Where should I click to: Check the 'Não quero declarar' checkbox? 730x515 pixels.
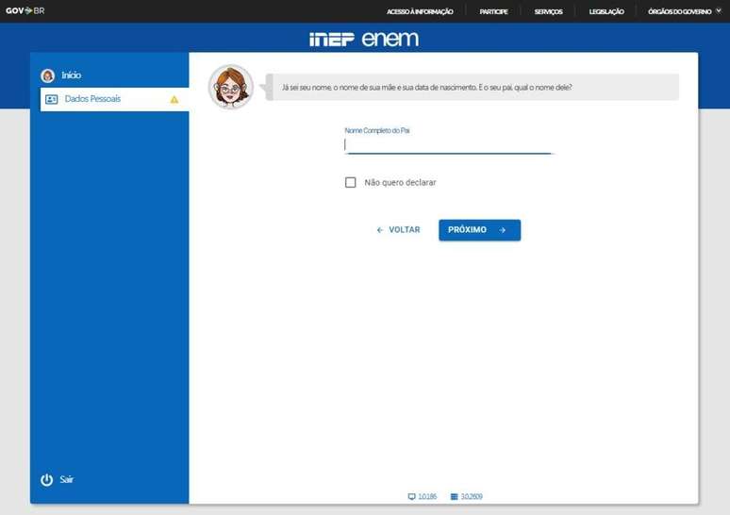click(x=351, y=182)
